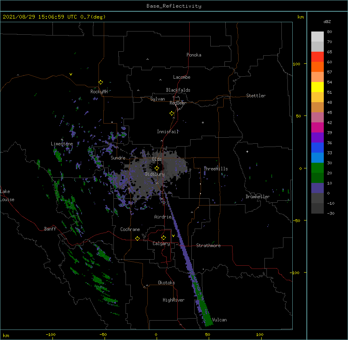Click the Sundre label
The width and height of the screenshot is (348, 340).
click(x=118, y=158)
